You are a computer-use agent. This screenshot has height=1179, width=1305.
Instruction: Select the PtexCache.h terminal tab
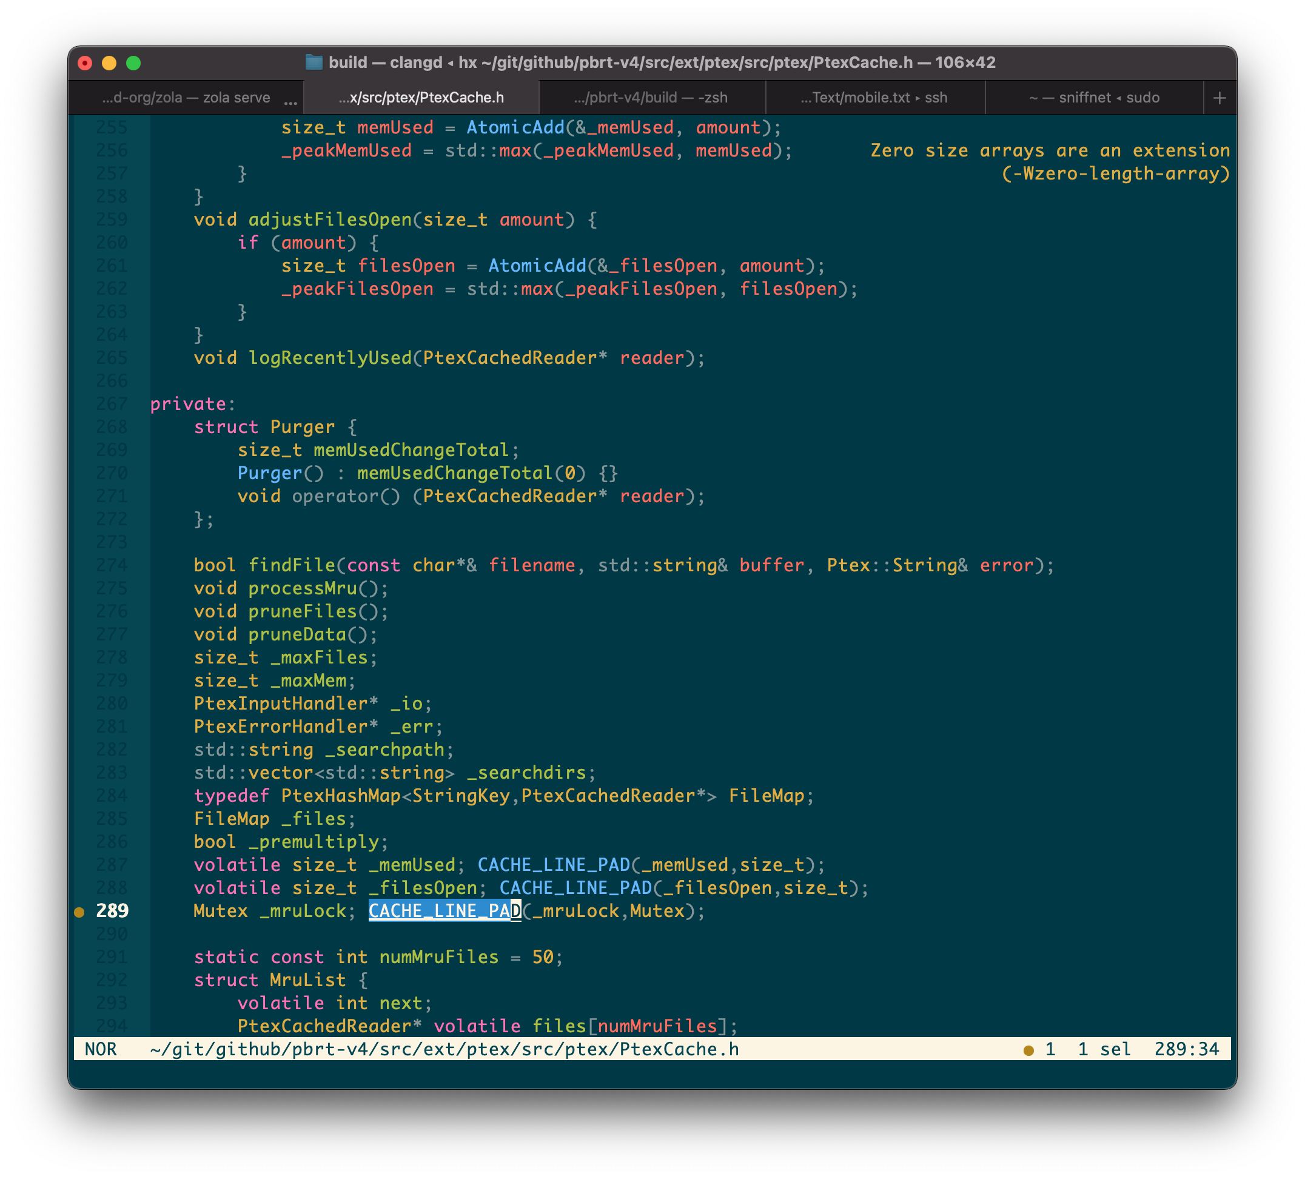click(421, 97)
